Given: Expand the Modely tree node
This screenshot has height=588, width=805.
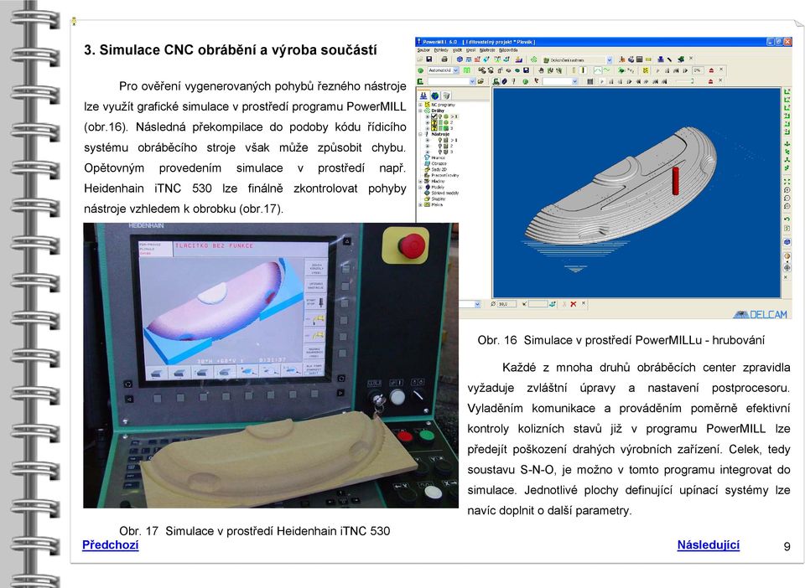Looking at the screenshot, I should [421, 187].
